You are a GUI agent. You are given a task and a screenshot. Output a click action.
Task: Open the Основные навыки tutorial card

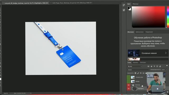tap(148, 53)
